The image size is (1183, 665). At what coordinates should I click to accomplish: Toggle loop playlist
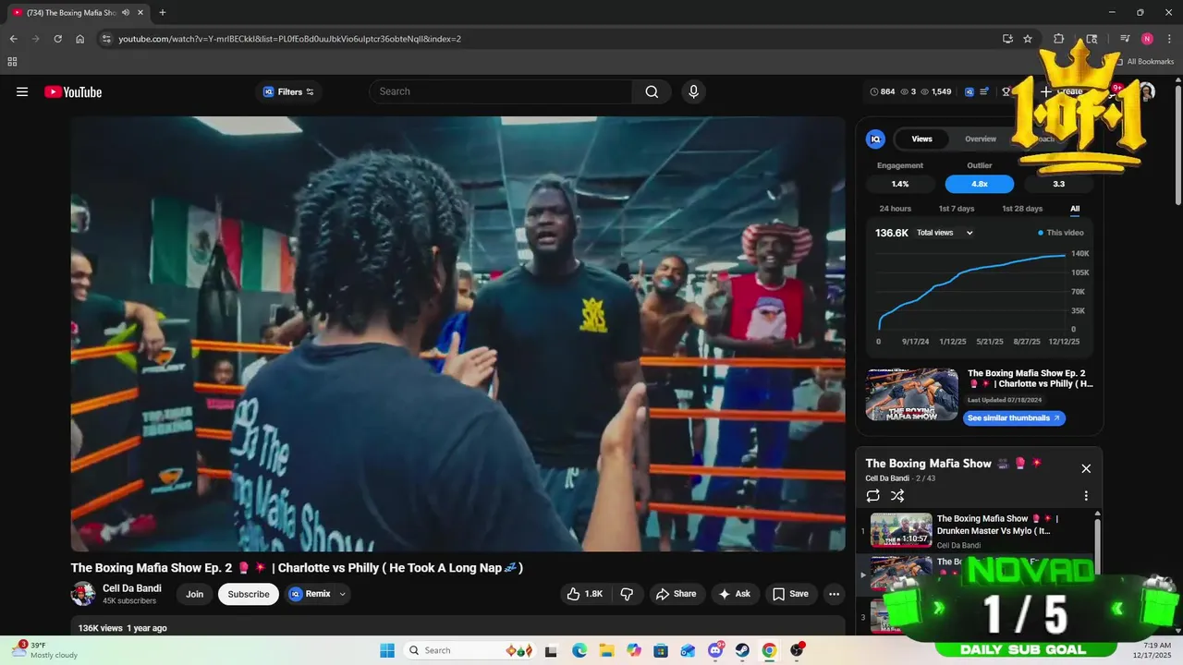pos(873,496)
